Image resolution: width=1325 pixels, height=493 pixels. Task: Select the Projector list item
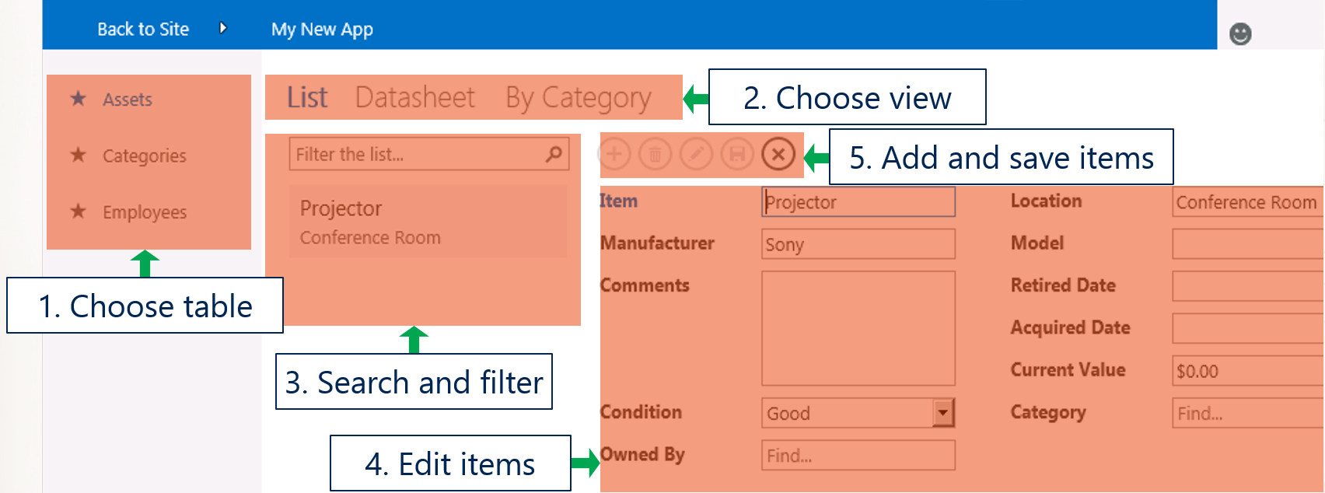tap(428, 222)
